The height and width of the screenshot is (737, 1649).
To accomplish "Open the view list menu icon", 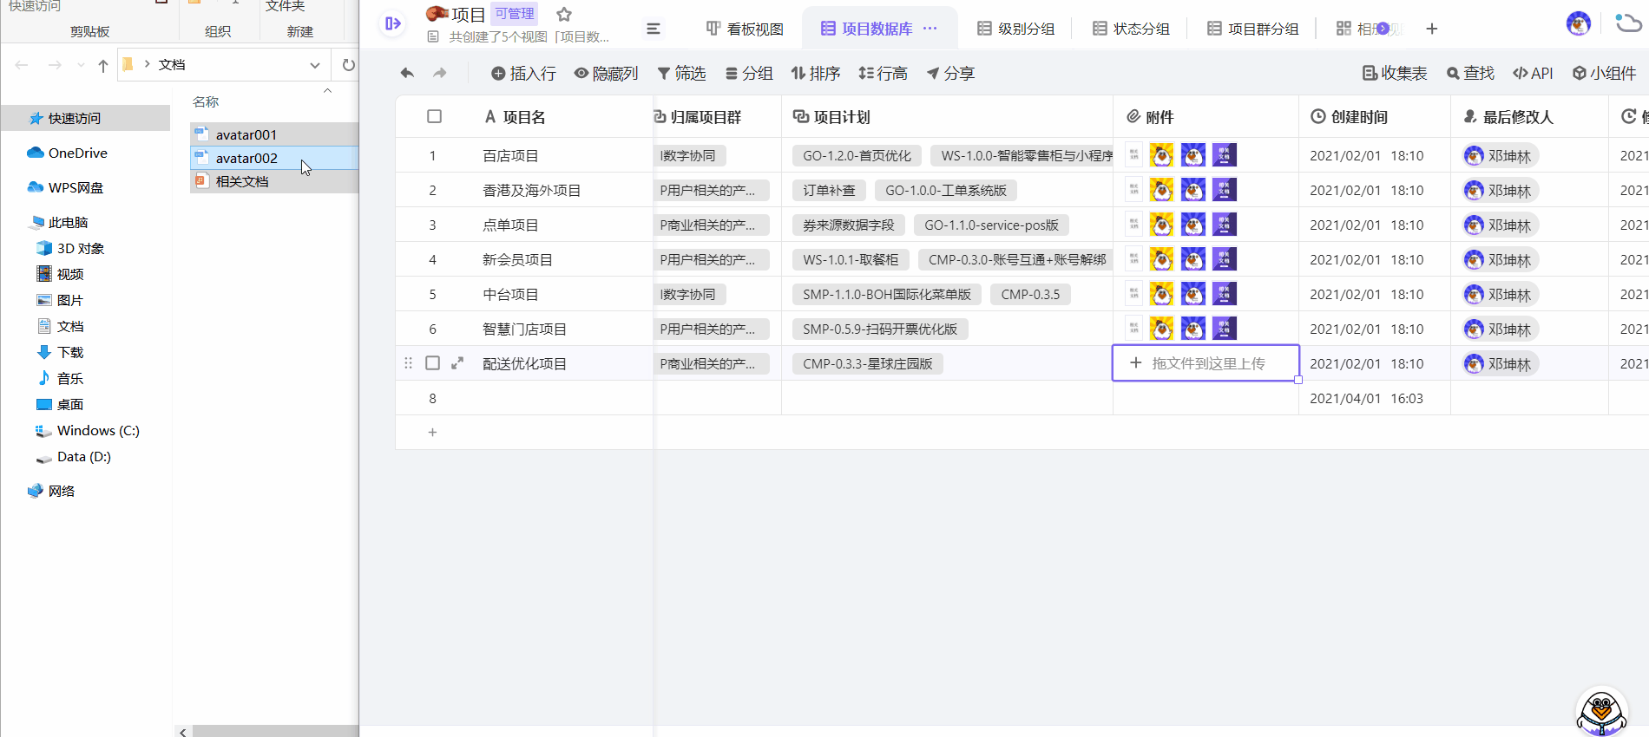I will click(x=654, y=29).
